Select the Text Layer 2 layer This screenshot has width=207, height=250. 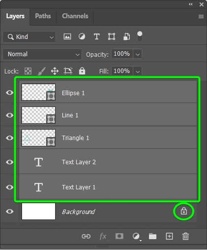(108, 162)
